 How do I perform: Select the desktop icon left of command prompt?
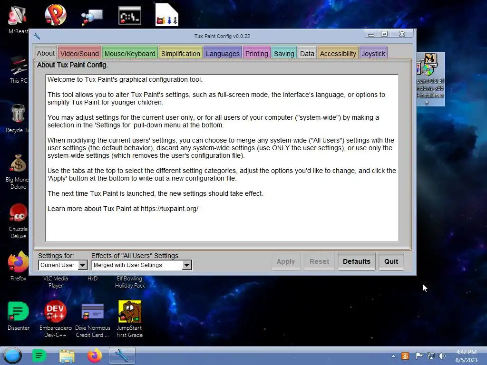(92, 16)
